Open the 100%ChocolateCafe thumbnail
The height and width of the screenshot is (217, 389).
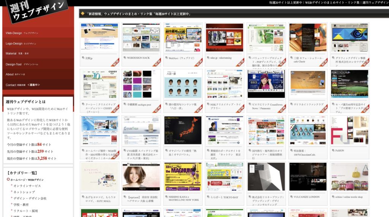point(308,130)
